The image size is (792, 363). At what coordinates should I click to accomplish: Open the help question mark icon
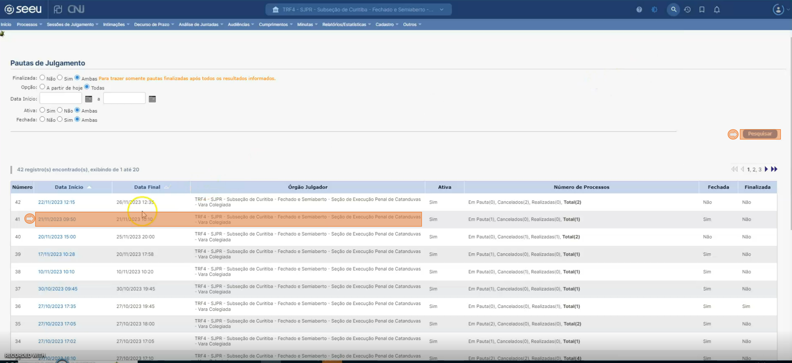pos(639,10)
